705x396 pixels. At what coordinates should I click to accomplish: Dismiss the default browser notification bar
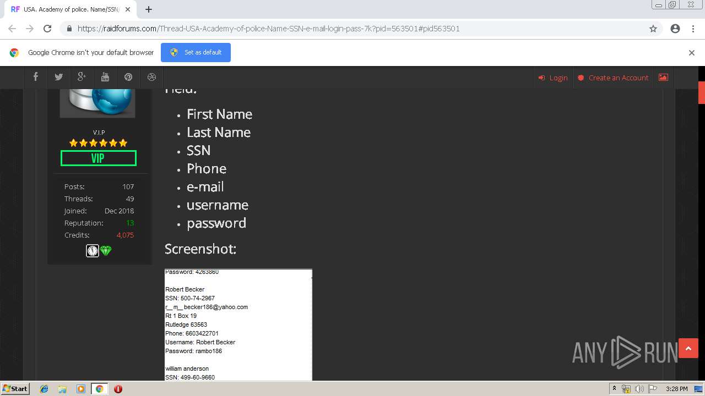691,53
